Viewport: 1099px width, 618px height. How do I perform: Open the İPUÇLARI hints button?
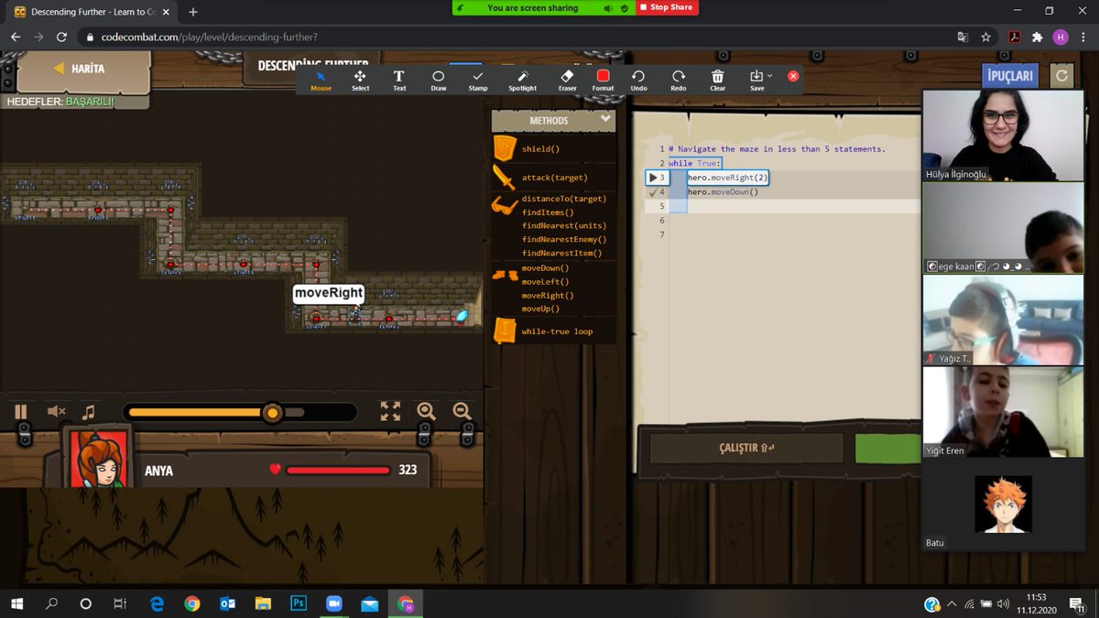(1010, 76)
